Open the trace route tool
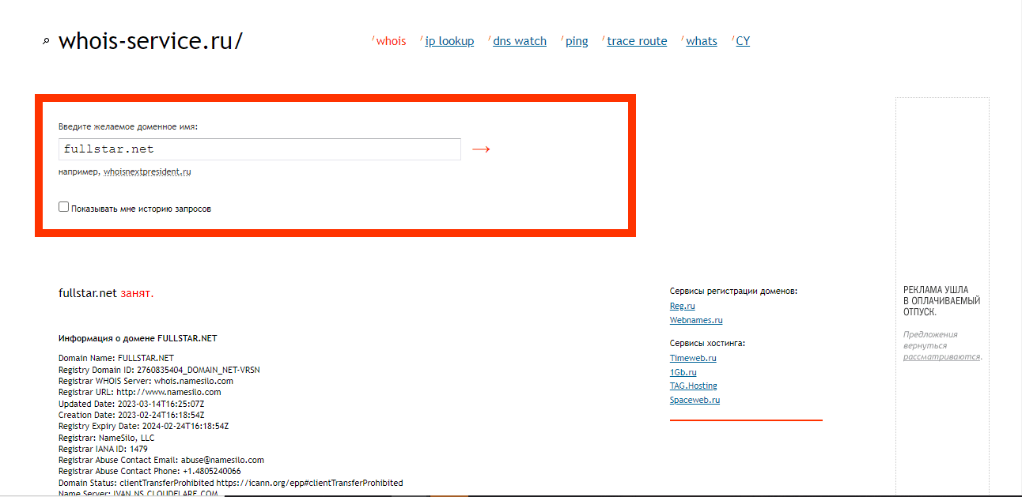Image resolution: width=1022 pixels, height=497 pixels. click(x=637, y=41)
